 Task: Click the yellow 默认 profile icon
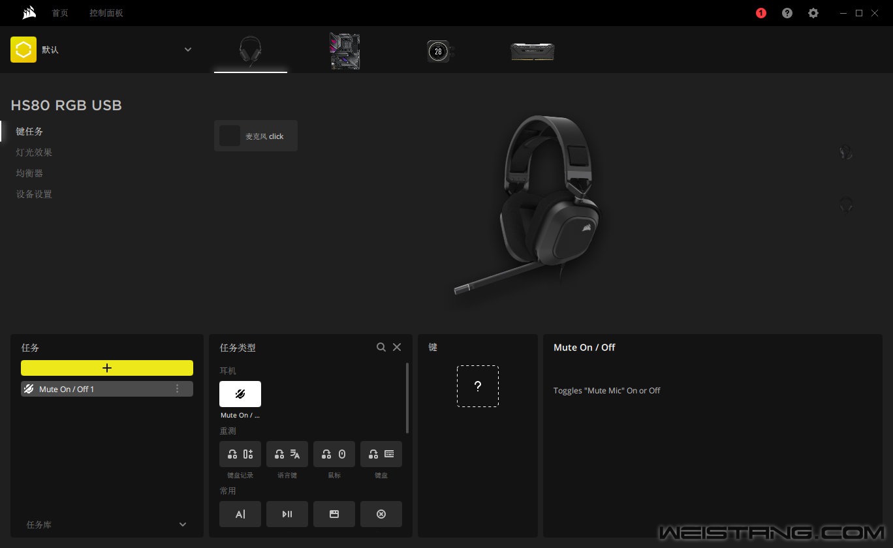pyautogui.click(x=23, y=50)
